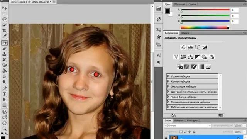Viewport: 247px width, 139px height.
Task: Select the Eyedropper tool
Action: (4, 36)
